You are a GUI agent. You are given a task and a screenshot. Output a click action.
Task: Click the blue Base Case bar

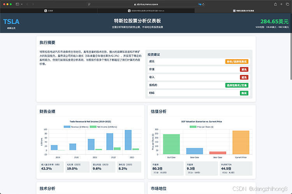pos(194,151)
